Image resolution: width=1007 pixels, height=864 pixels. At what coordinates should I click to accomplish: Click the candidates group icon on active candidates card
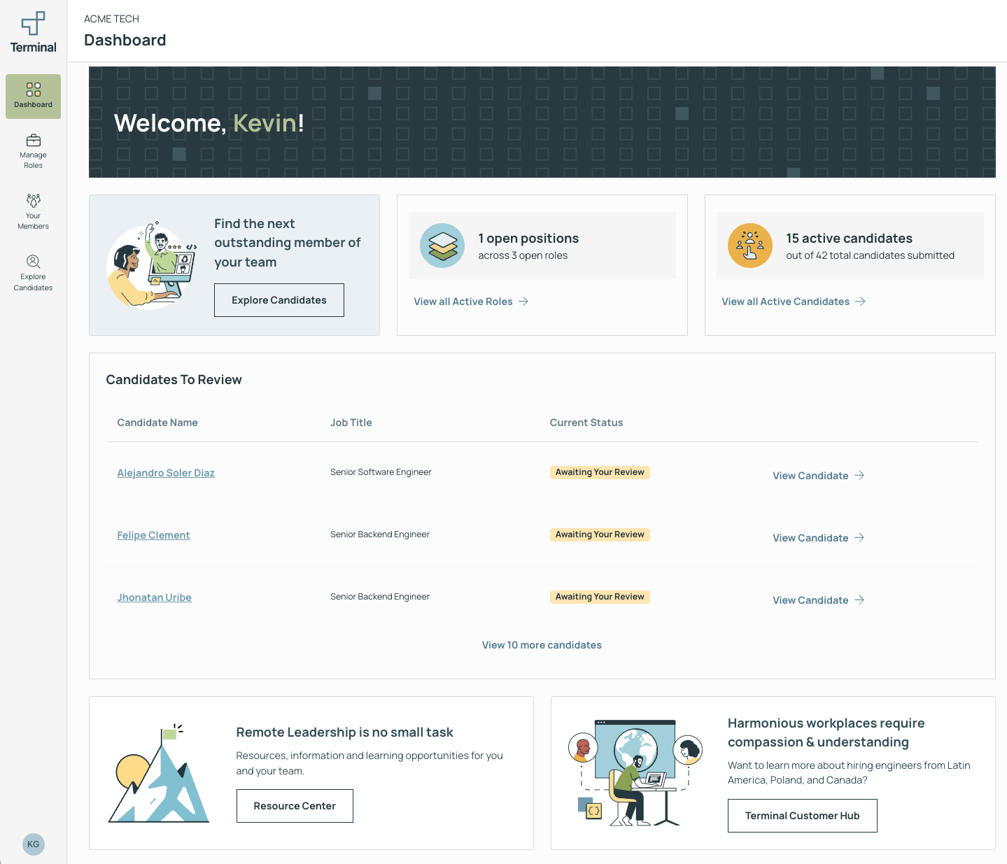click(x=749, y=246)
